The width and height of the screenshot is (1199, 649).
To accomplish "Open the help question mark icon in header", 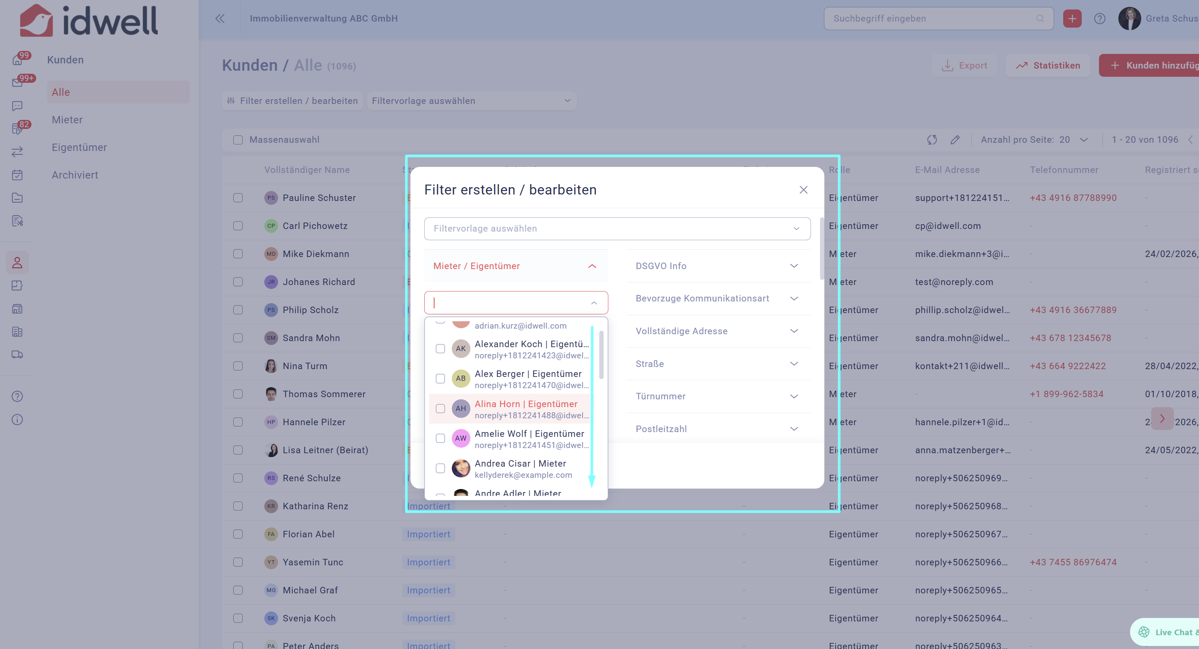I will 1099,19.
